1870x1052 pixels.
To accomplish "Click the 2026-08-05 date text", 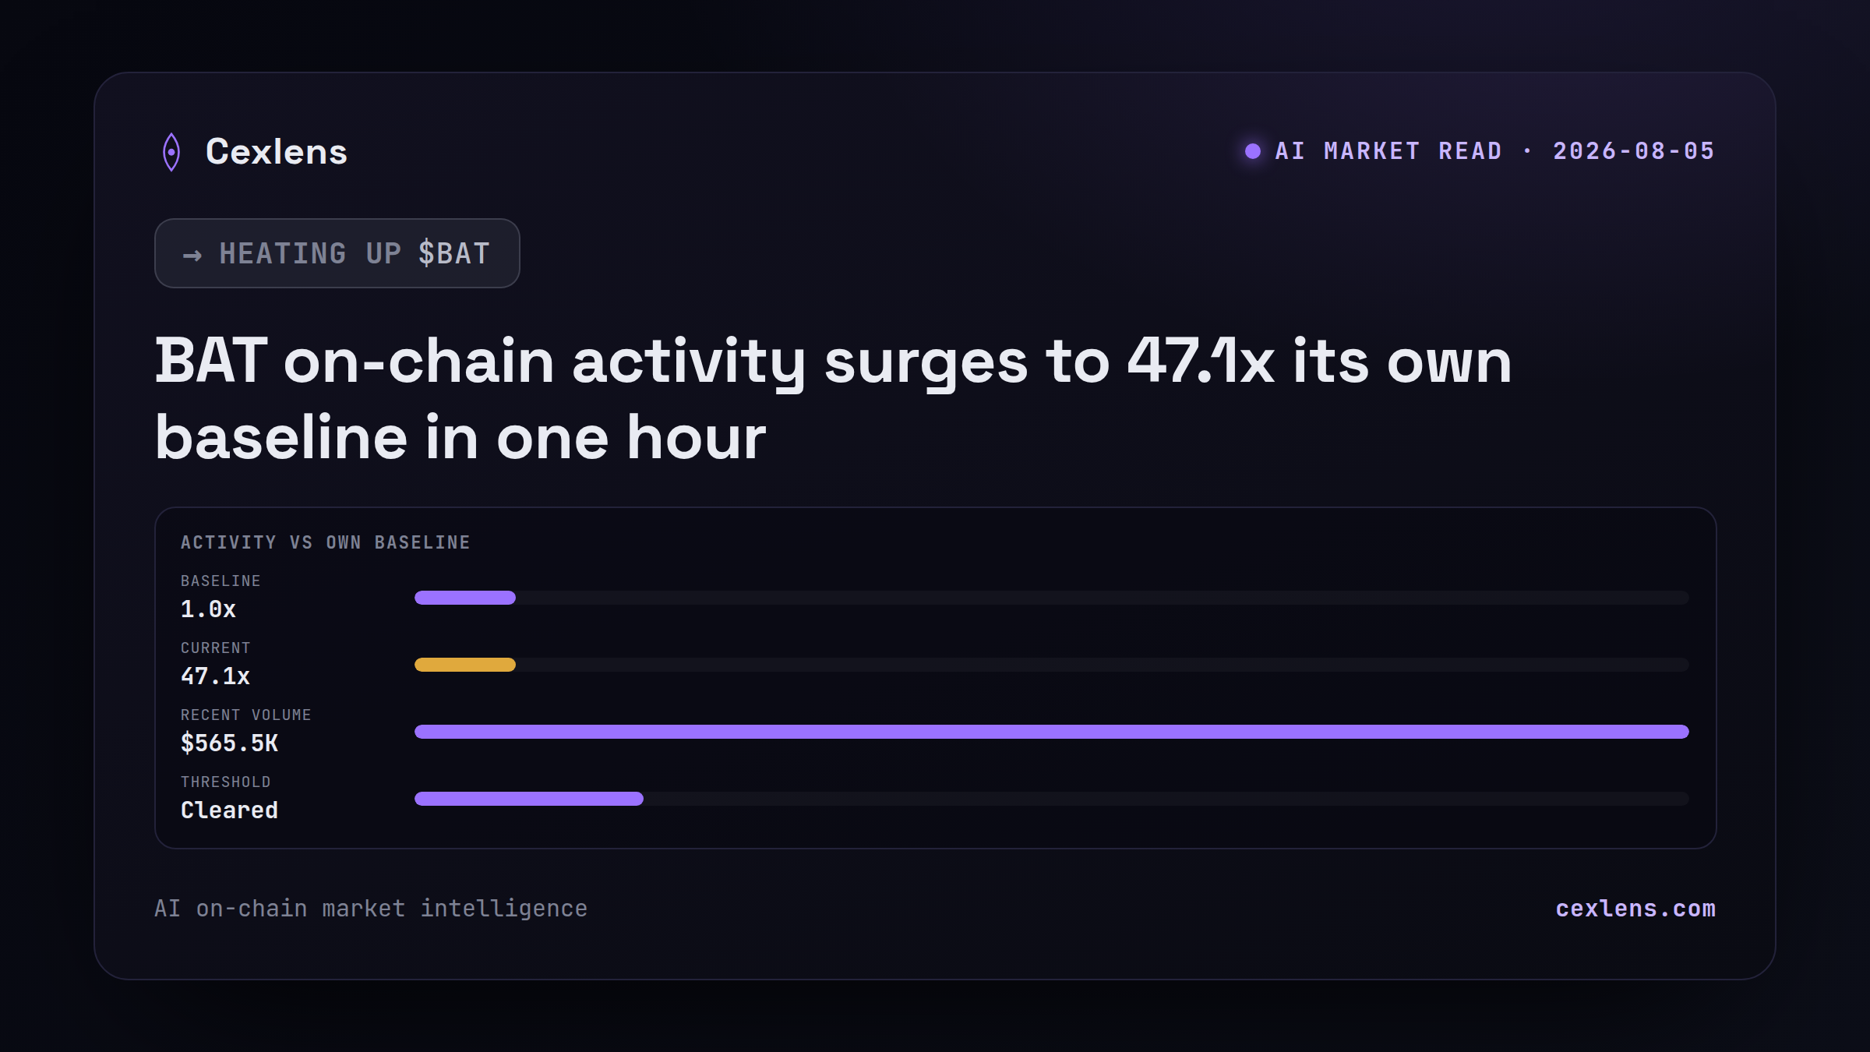I will (1634, 151).
